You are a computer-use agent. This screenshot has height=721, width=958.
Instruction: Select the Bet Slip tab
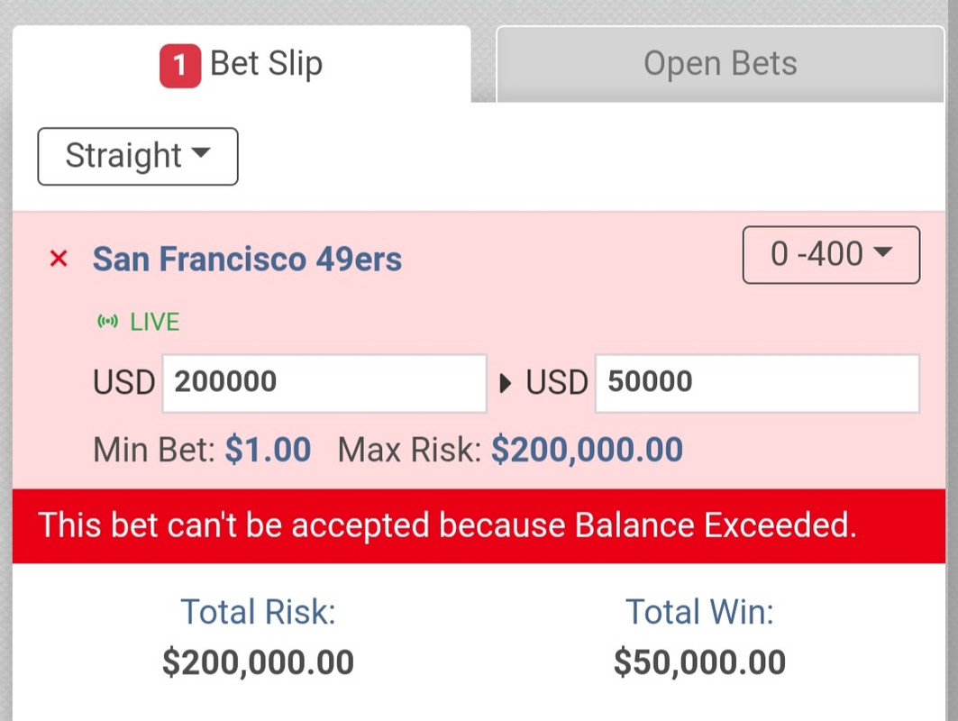(x=242, y=64)
